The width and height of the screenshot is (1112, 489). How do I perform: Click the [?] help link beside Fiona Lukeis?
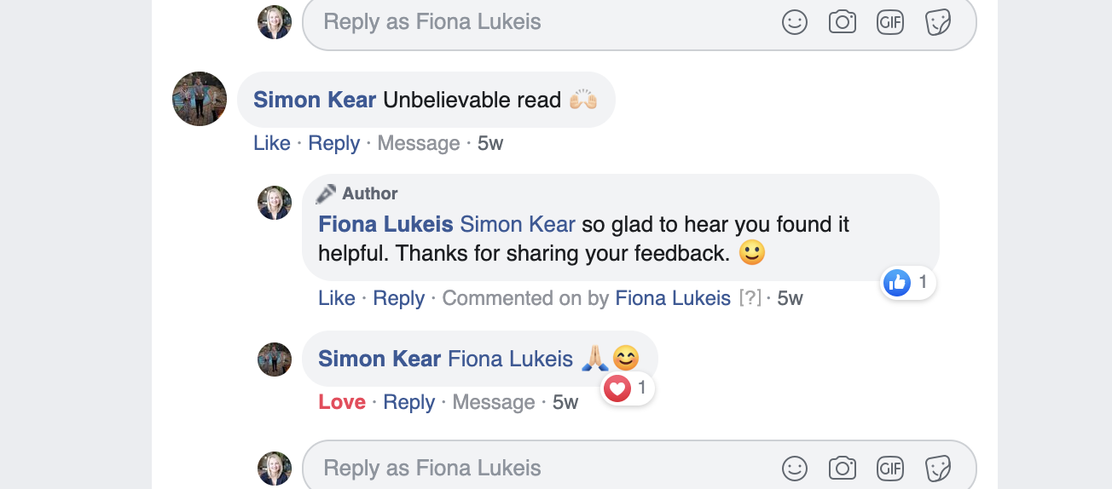(750, 298)
